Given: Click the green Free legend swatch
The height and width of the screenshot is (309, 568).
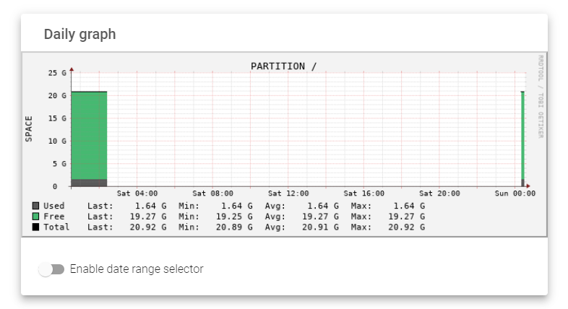Looking at the screenshot, I should pyautogui.click(x=35, y=217).
